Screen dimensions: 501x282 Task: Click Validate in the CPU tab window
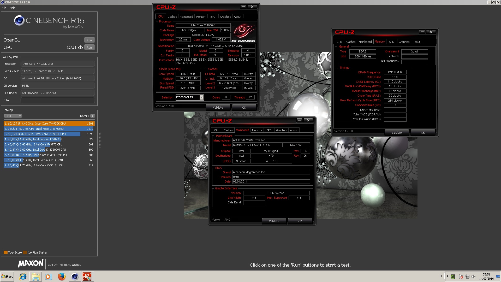coord(218,108)
